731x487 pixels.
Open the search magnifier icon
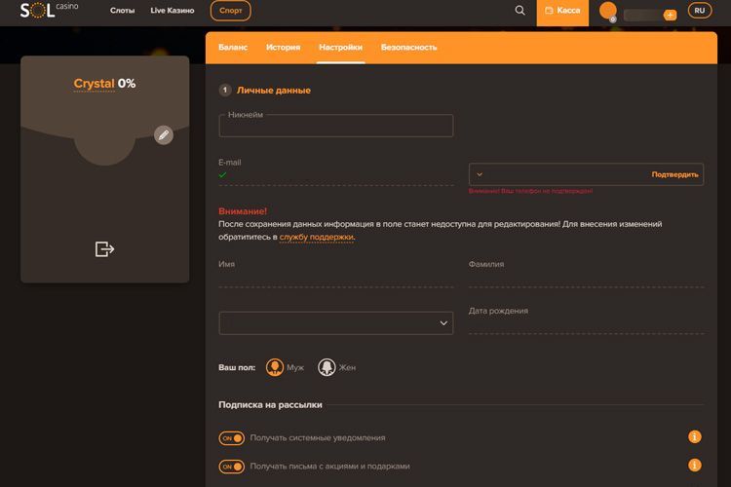click(x=519, y=11)
